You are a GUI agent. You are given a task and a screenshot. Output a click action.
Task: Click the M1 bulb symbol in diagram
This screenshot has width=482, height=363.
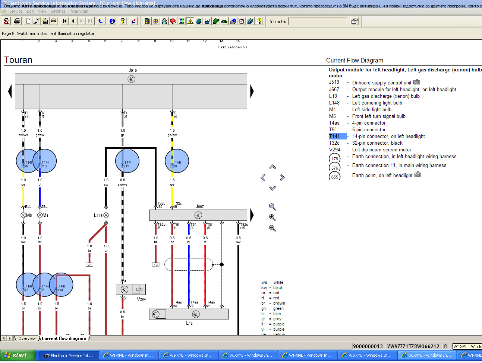click(x=40, y=215)
